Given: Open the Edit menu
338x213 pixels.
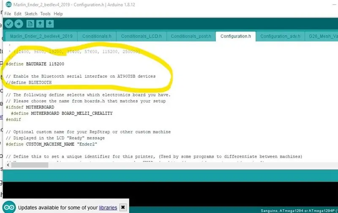Looking at the screenshot, I should 18,14.
